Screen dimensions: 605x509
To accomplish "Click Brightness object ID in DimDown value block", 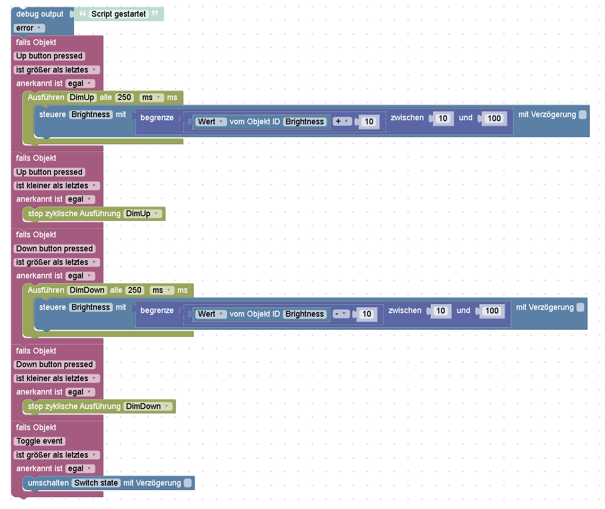I will (x=305, y=314).
